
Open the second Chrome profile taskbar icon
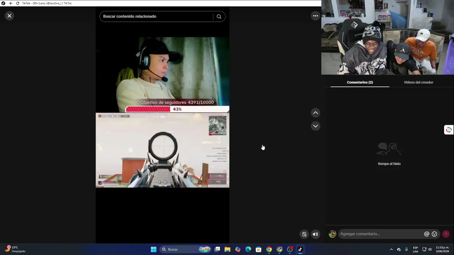coord(279,249)
